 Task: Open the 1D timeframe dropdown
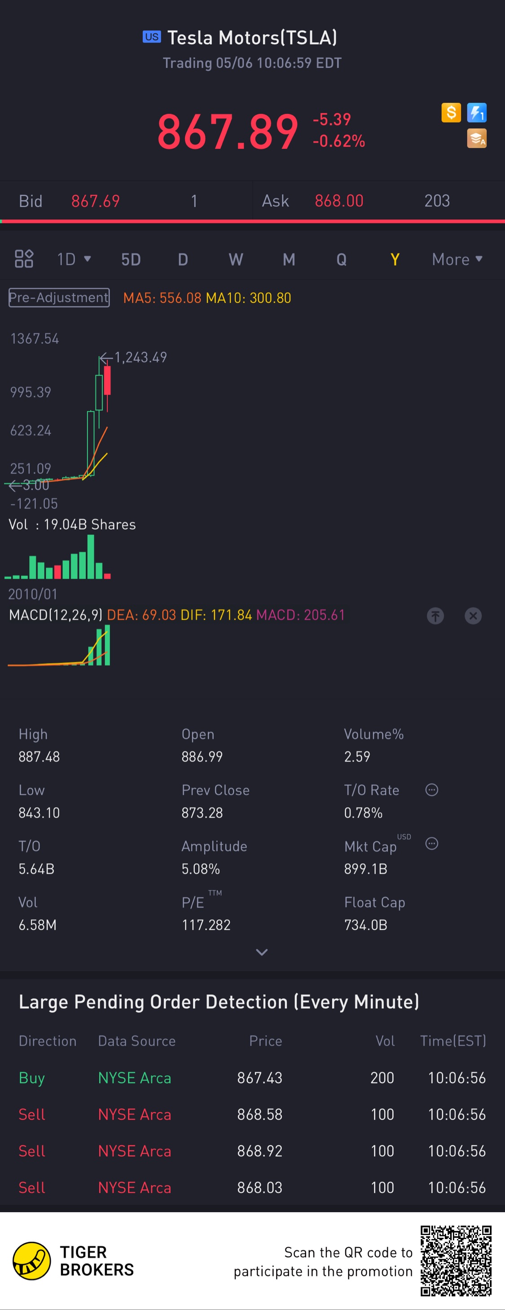pyautogui.click(x=74, y=259)
